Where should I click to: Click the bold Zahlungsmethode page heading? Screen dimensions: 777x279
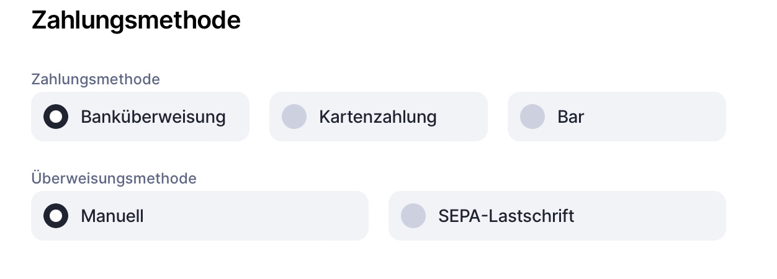[136, 20]
